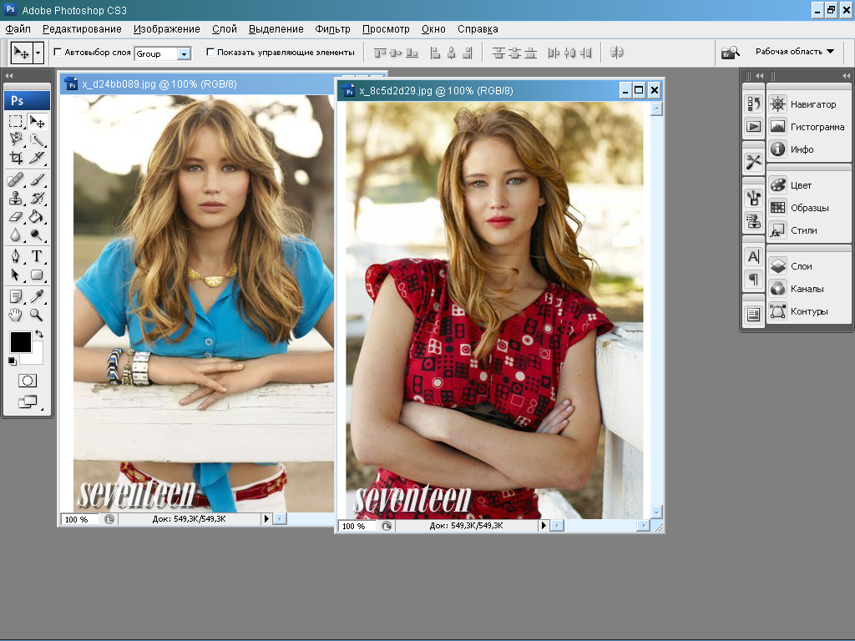Click the white background color swatch
Screen dimensions: 855x641
click(36, 357)
